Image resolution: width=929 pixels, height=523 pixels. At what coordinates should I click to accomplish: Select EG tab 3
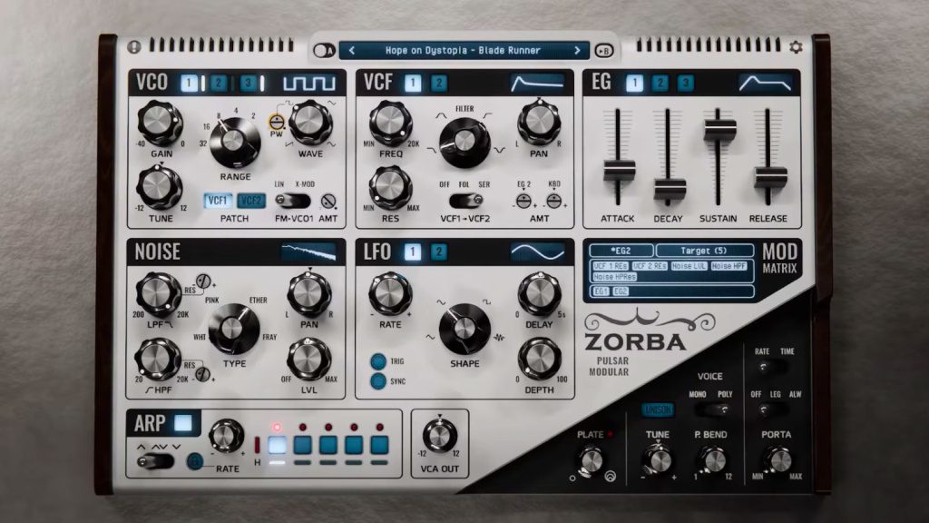click(x=686, y=83)
